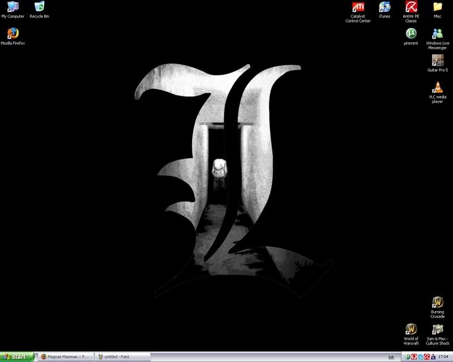Select the Windows Live Messenger shortcut
This screenshot has width=453, height=362.
(437, 38)
